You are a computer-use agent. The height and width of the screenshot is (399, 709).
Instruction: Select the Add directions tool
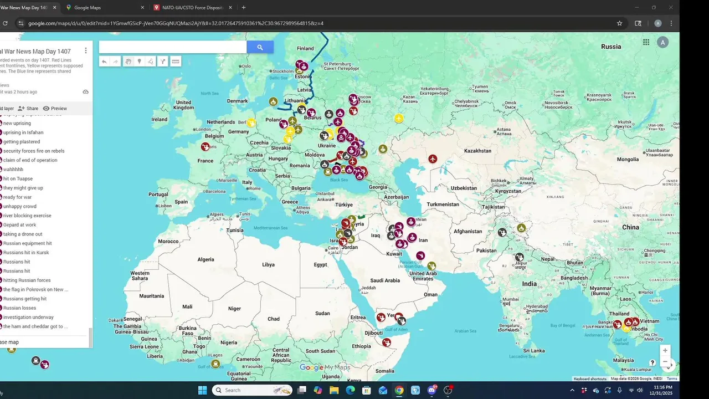coord(163,62)
